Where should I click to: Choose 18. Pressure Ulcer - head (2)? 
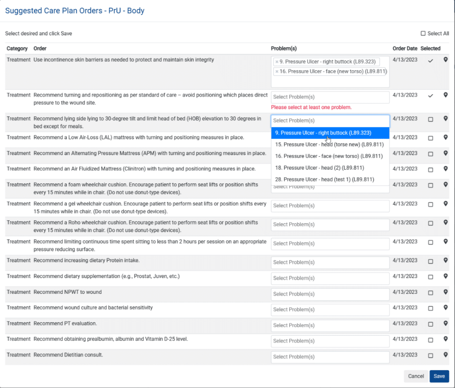330,168
